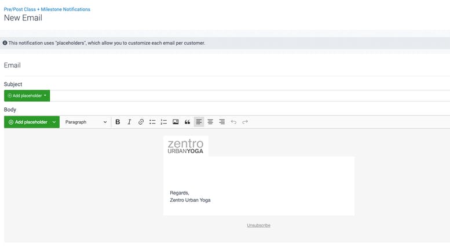Expand the Paragraph style dropdown
The image size is (450, 246).
tap(86, 122)
